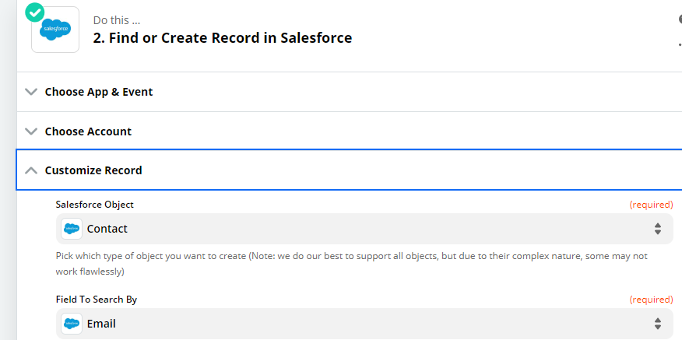Screen dimensions: 682x340
Task: Open the Contact object dropdown
Action: coord(364,229)
